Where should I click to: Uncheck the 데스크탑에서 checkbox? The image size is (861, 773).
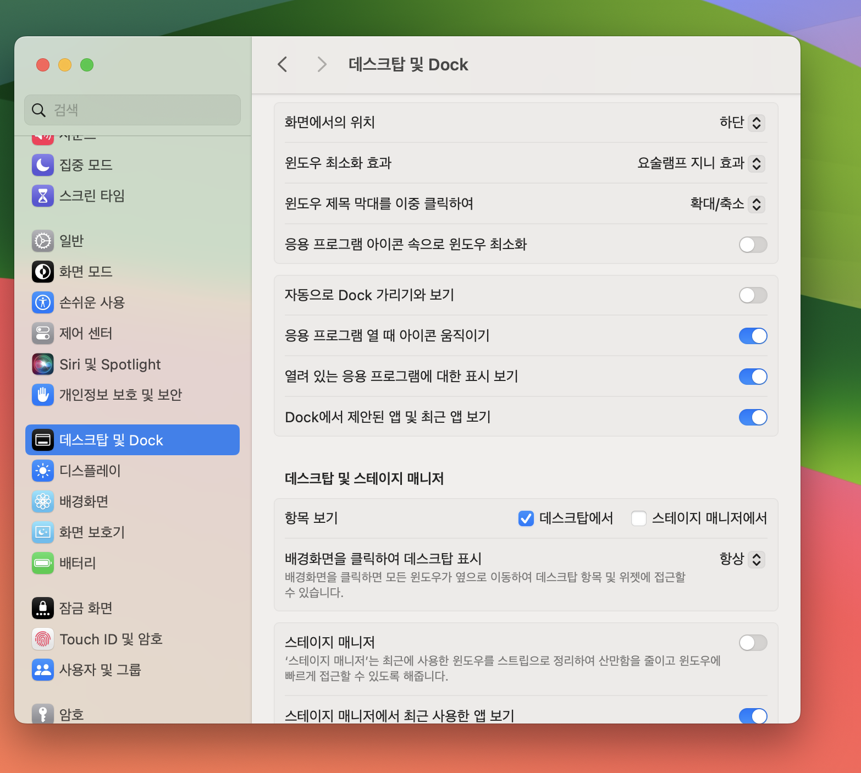(x=526, y=518)
